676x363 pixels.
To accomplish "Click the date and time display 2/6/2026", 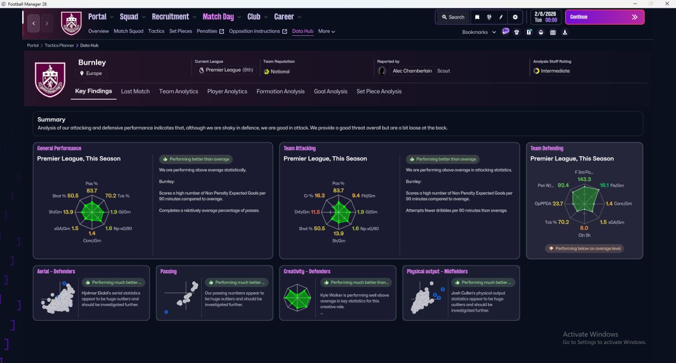I will tap(546, 17).
